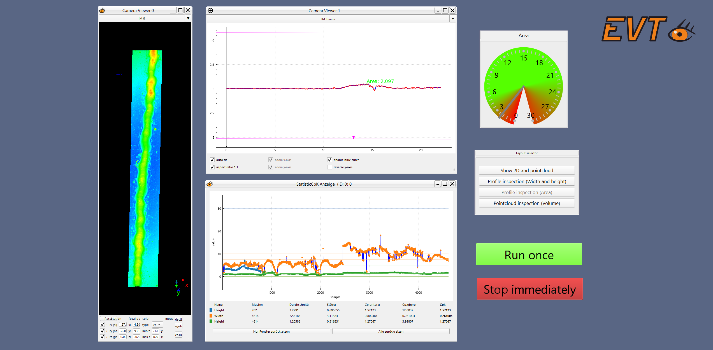Screen dimensions: 713x350
Task: Toggle the auto fit checkbox
Action: pyautogui.click(x=212, y=160)
